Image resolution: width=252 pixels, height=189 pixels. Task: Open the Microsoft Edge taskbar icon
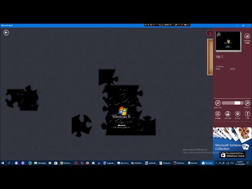(30, 163)
